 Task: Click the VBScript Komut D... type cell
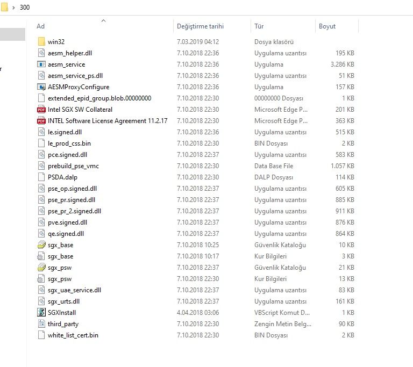tap(282, 313)
